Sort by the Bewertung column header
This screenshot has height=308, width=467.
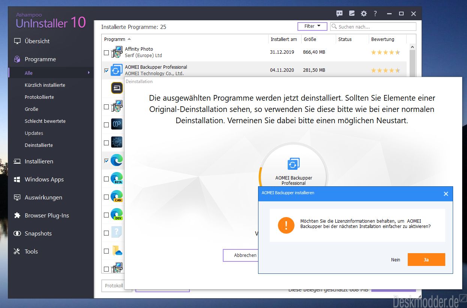pos(383,39)
